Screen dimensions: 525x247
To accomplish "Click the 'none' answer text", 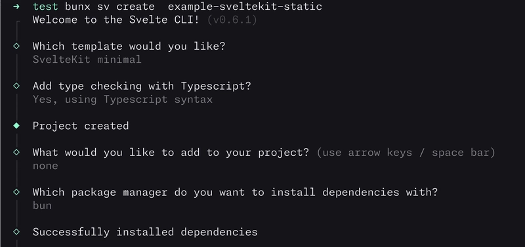I will click(x=45, y=166).
